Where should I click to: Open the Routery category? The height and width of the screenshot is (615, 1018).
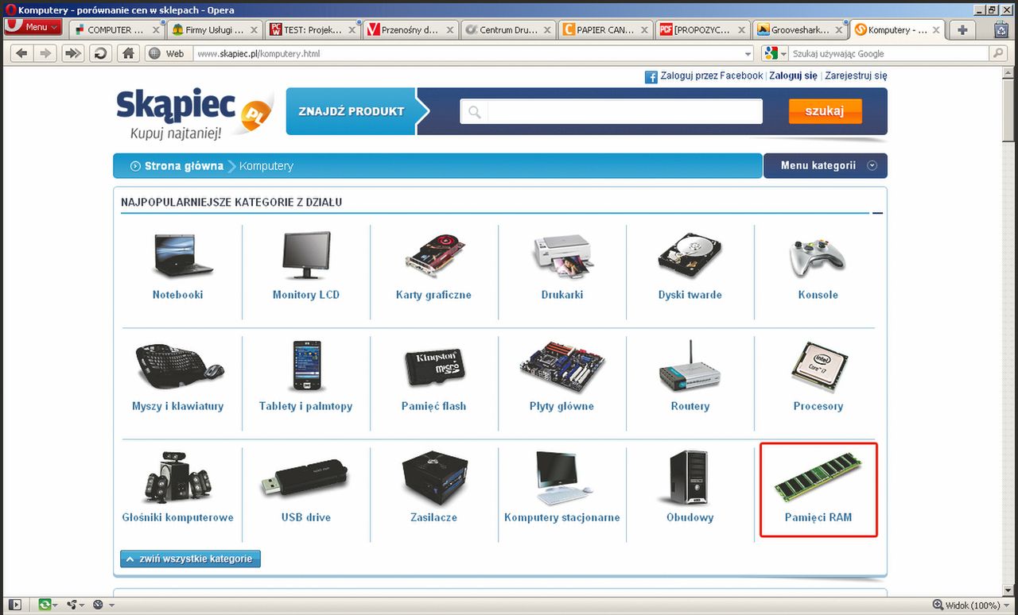tap(690, 377)
